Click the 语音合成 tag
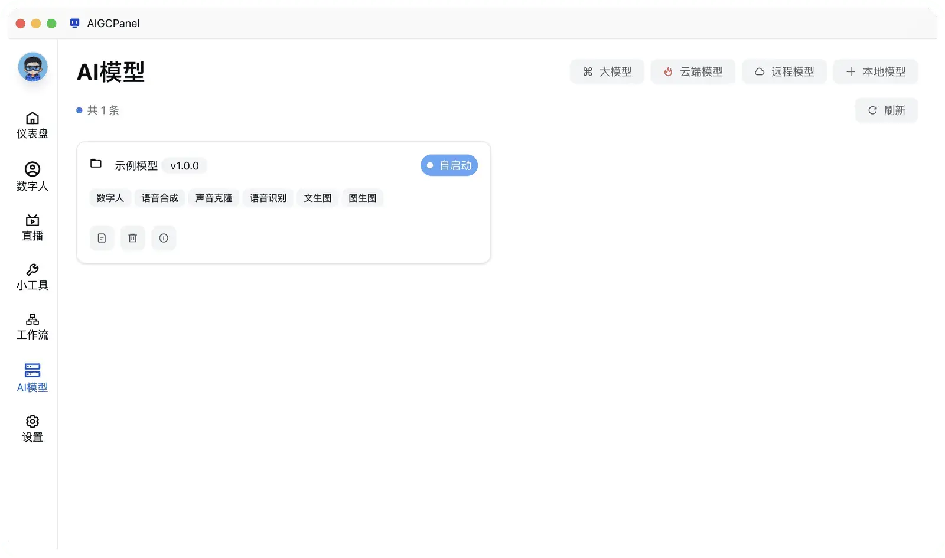This screenshot has height=558, width=945. (160, 198)
